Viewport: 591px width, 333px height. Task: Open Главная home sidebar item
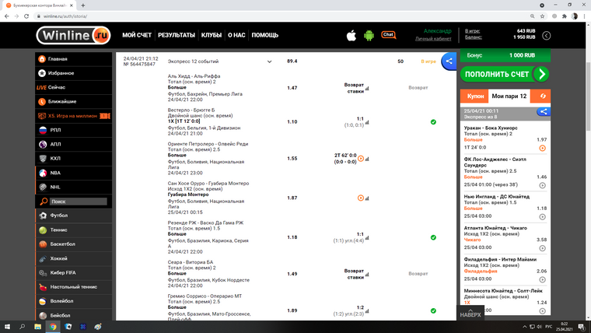(74, 59)
